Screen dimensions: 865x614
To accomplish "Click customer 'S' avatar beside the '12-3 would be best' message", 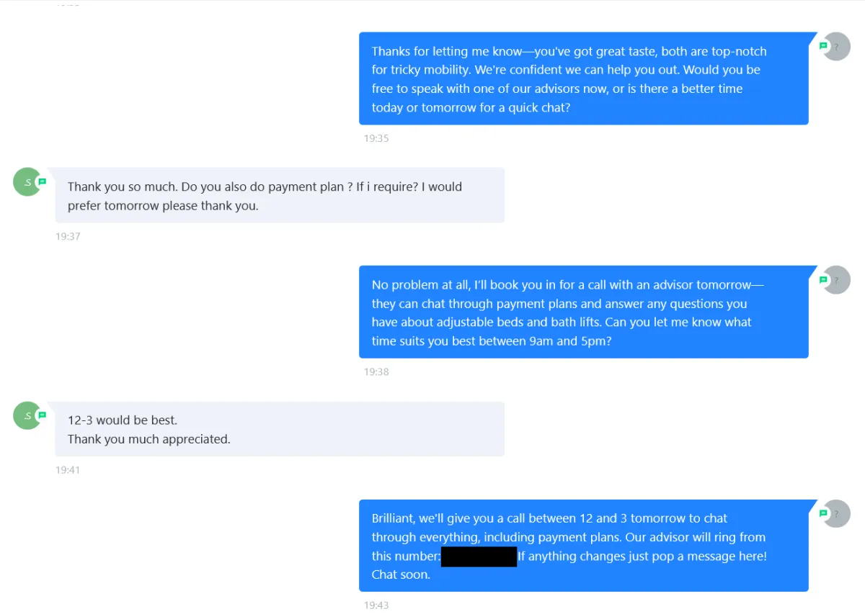I will 27,416.
